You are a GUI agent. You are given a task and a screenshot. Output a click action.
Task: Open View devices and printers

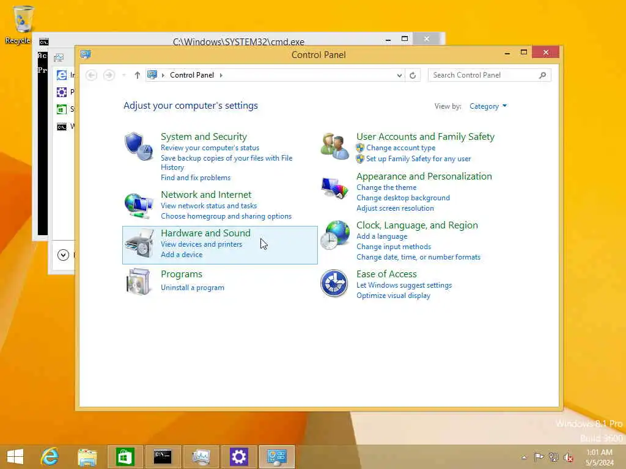pos(201,244)
